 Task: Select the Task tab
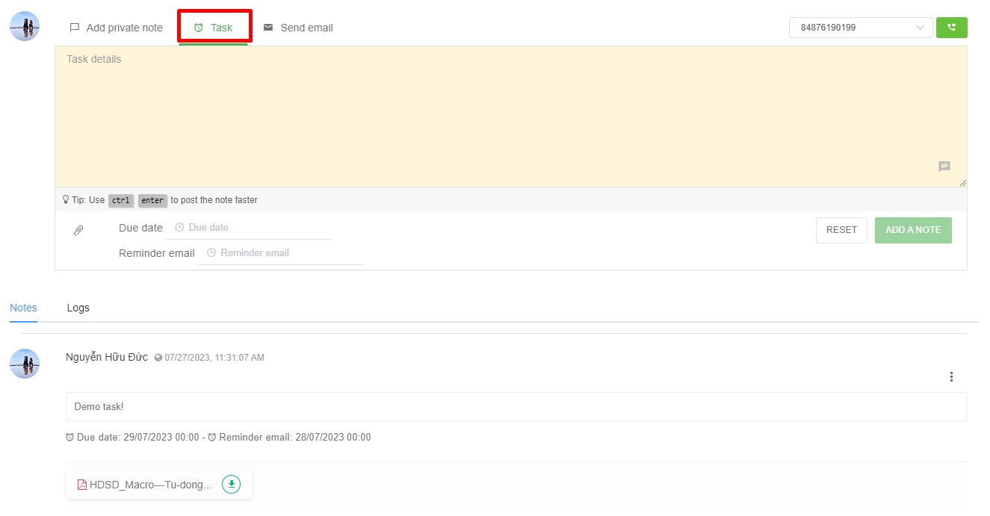213,28
